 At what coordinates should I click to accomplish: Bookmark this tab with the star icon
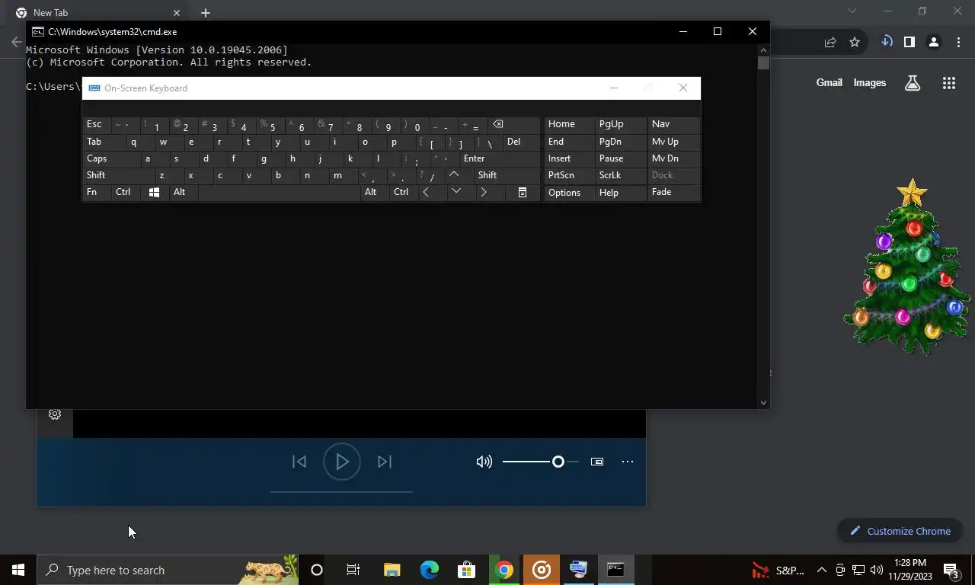[x=855, y=42]
